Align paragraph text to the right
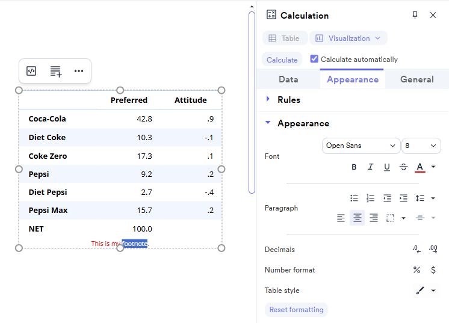The height and width of the screenshot is (323, 449). click(374, 218)
